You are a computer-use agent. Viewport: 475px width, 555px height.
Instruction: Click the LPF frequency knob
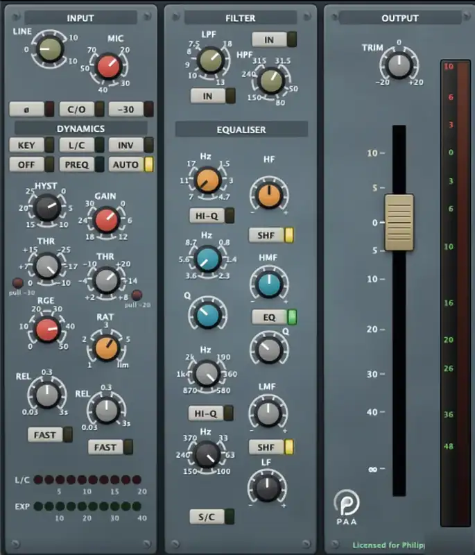point(210,60)
